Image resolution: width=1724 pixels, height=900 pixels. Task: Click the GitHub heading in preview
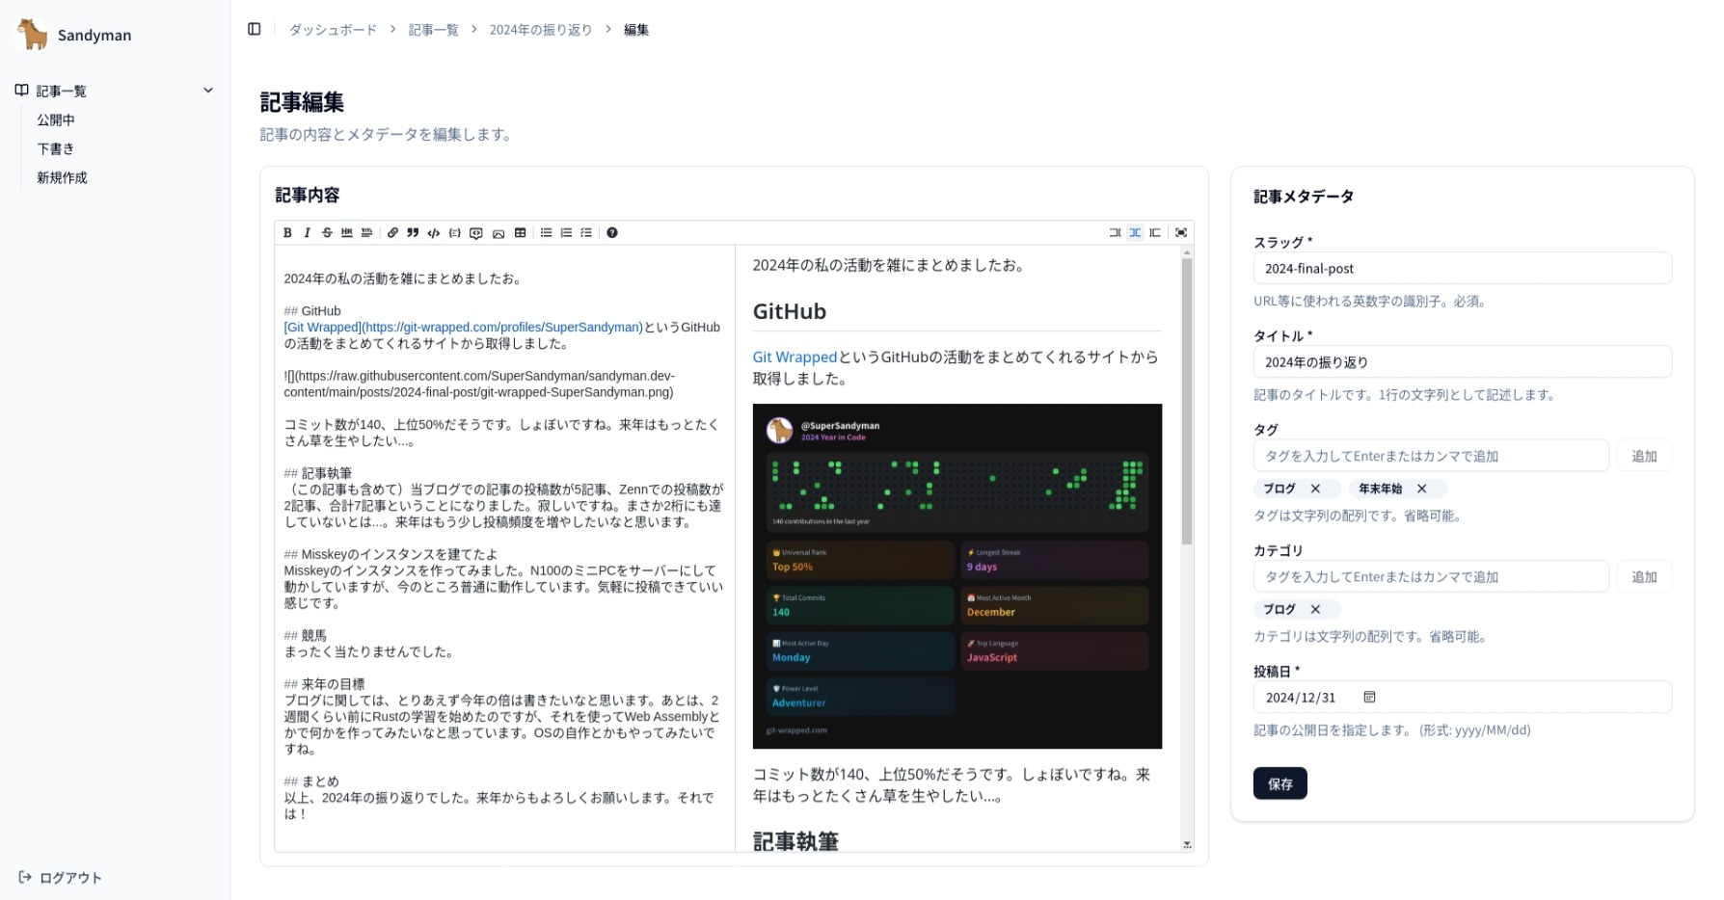click(790, 311)
